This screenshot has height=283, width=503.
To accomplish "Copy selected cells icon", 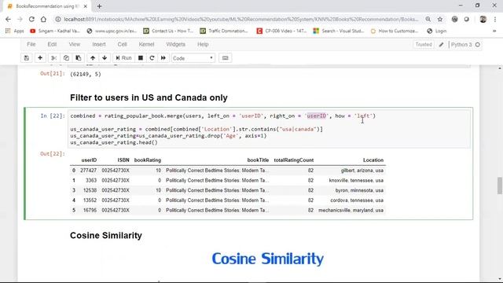I will (x=66, y=58).
